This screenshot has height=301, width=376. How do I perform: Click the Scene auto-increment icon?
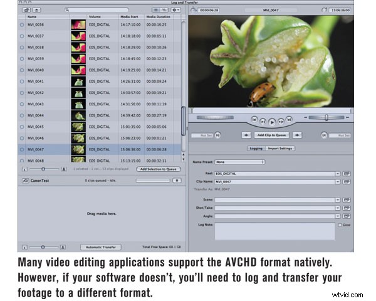(347, 199)
